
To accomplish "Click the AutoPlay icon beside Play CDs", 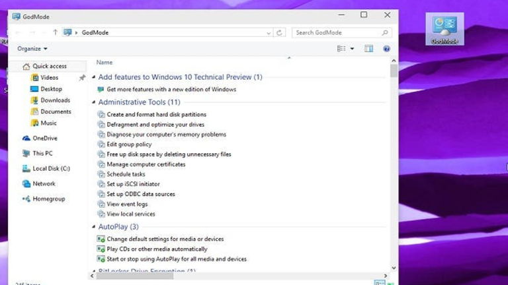I will click(x=101, y=249).
